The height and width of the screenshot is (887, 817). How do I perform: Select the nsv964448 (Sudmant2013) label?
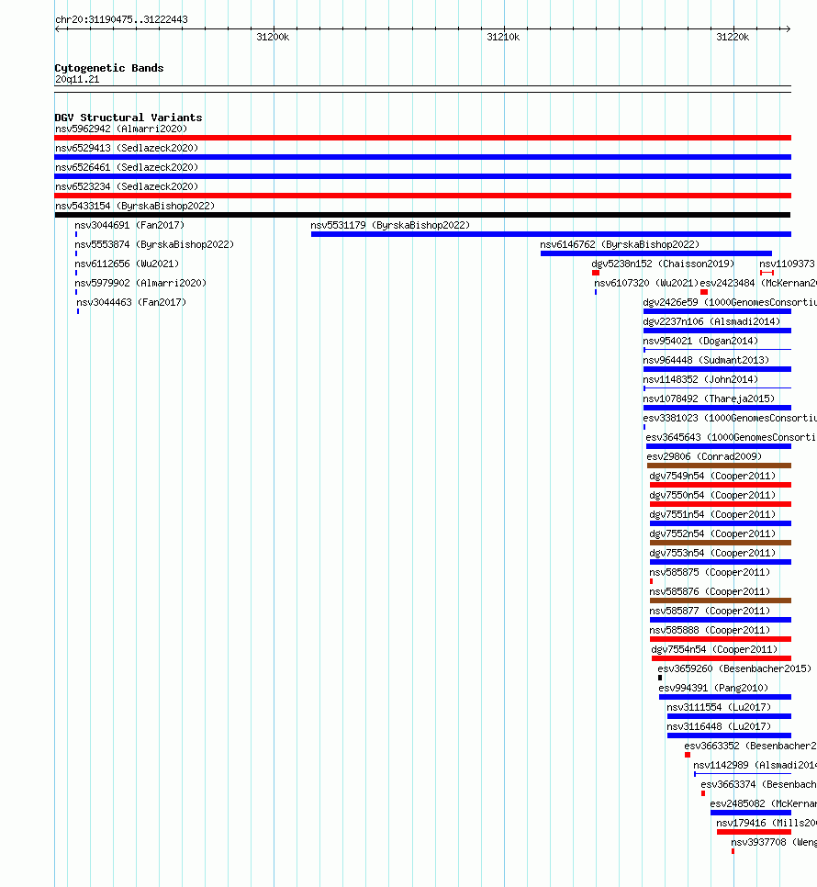coord(706,360)
